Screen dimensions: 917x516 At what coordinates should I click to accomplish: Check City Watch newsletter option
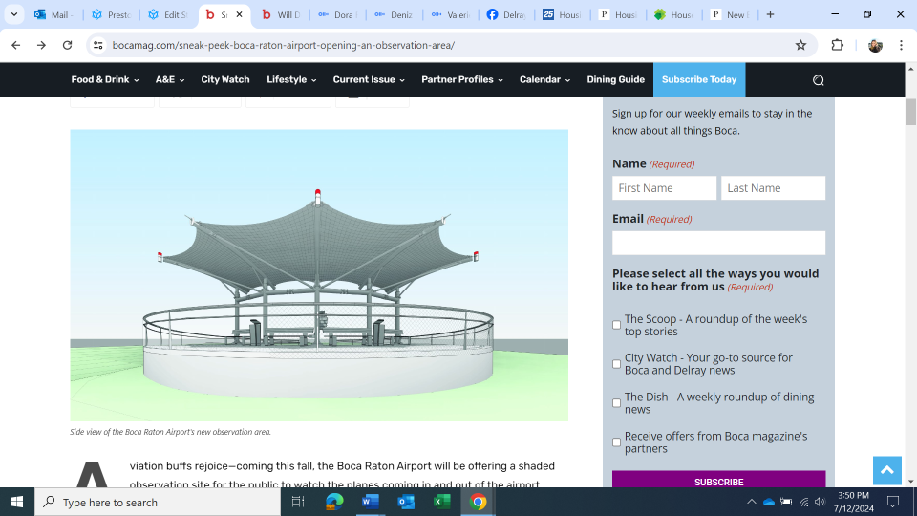point(616,364)
